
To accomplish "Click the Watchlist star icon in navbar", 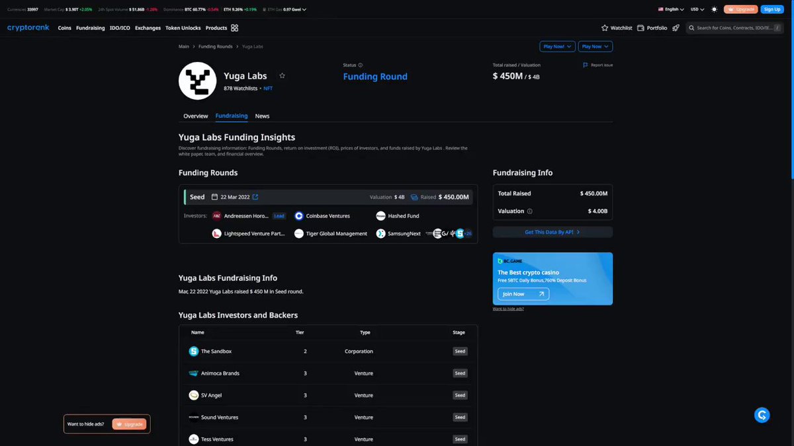I will [x=605, y=28].
